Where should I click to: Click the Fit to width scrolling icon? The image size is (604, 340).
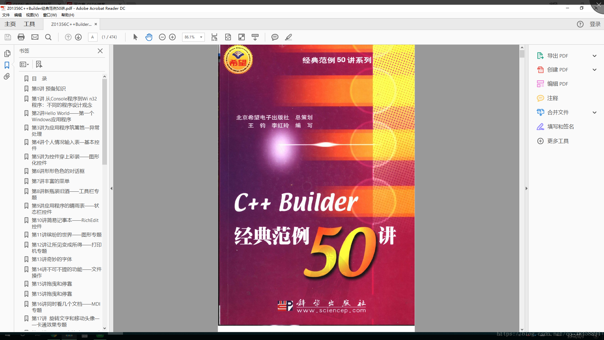[214, 37]
